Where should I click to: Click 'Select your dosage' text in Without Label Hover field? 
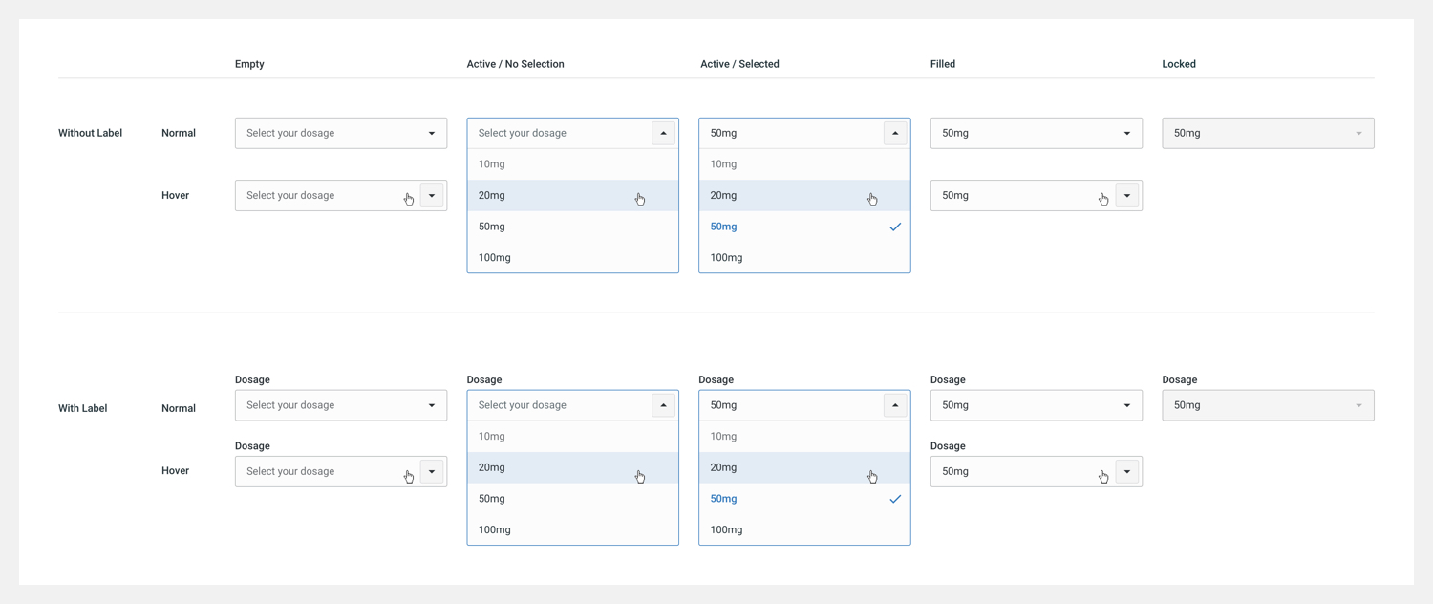pos(290,195)
